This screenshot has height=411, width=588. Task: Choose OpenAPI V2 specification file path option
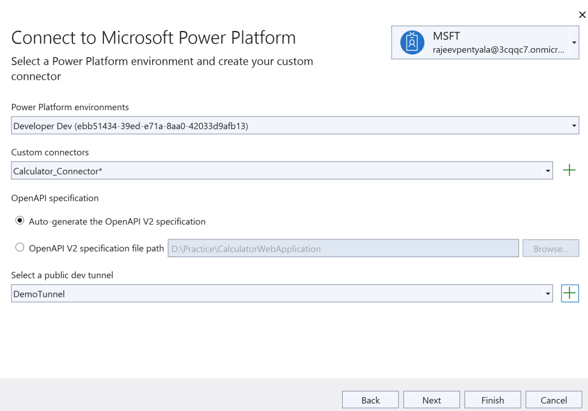[x=20, y=248]
